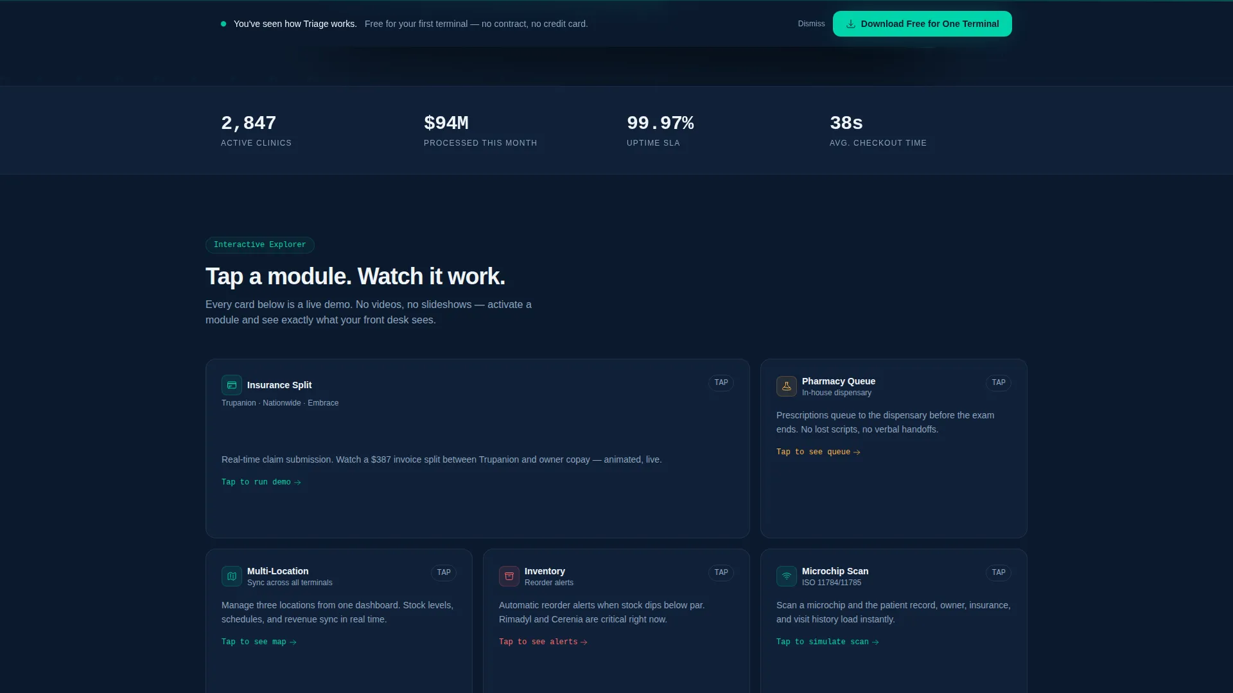The image size is (1233, 693).
Task: Click the AVG. CHECKOUT TIME label
Action: [x=878, y=143]
